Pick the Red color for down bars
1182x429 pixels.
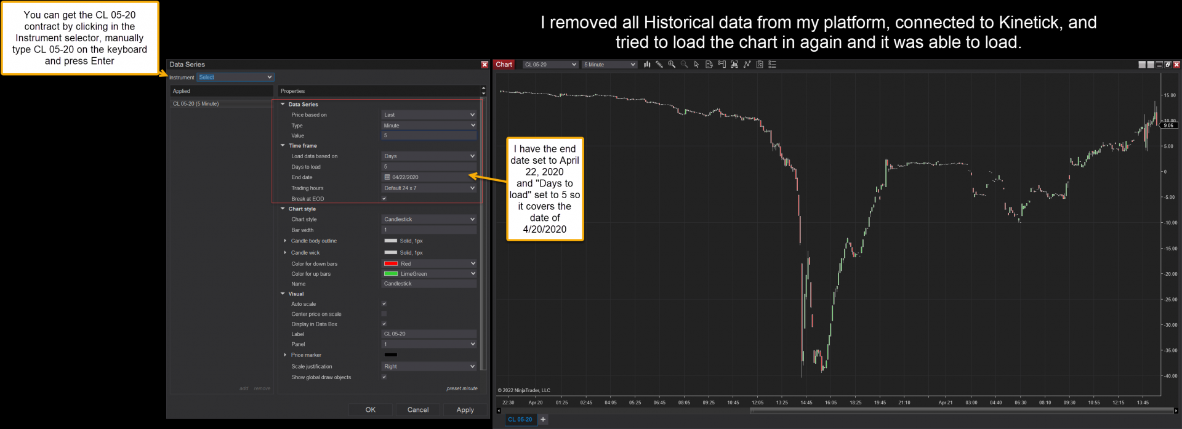tap(429, 263)
